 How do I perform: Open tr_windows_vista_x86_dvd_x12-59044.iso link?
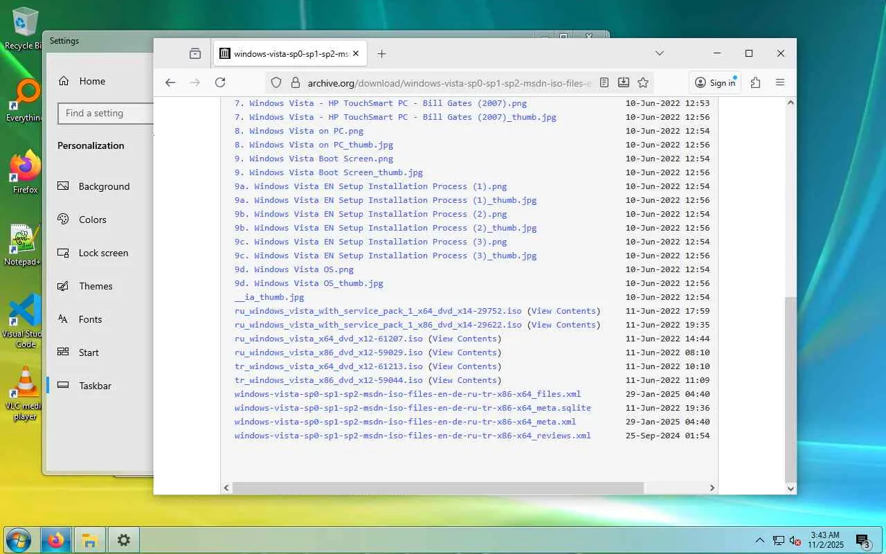point(328,380)
